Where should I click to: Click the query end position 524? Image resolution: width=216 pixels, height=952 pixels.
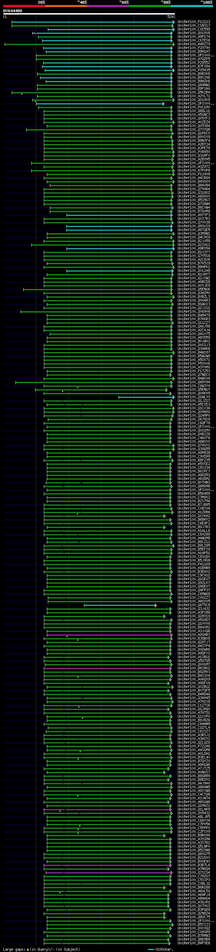pyautogui.click(x=170, y=17)
